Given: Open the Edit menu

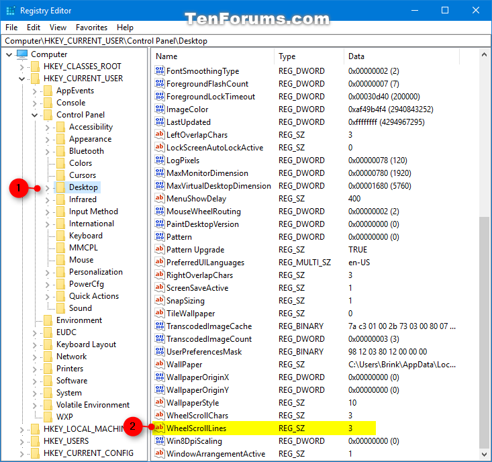Looking at the screenshot, I should click(34, 28).
